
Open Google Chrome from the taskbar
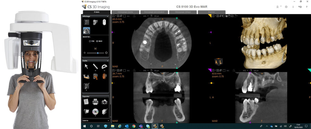(x=134, y=126)
